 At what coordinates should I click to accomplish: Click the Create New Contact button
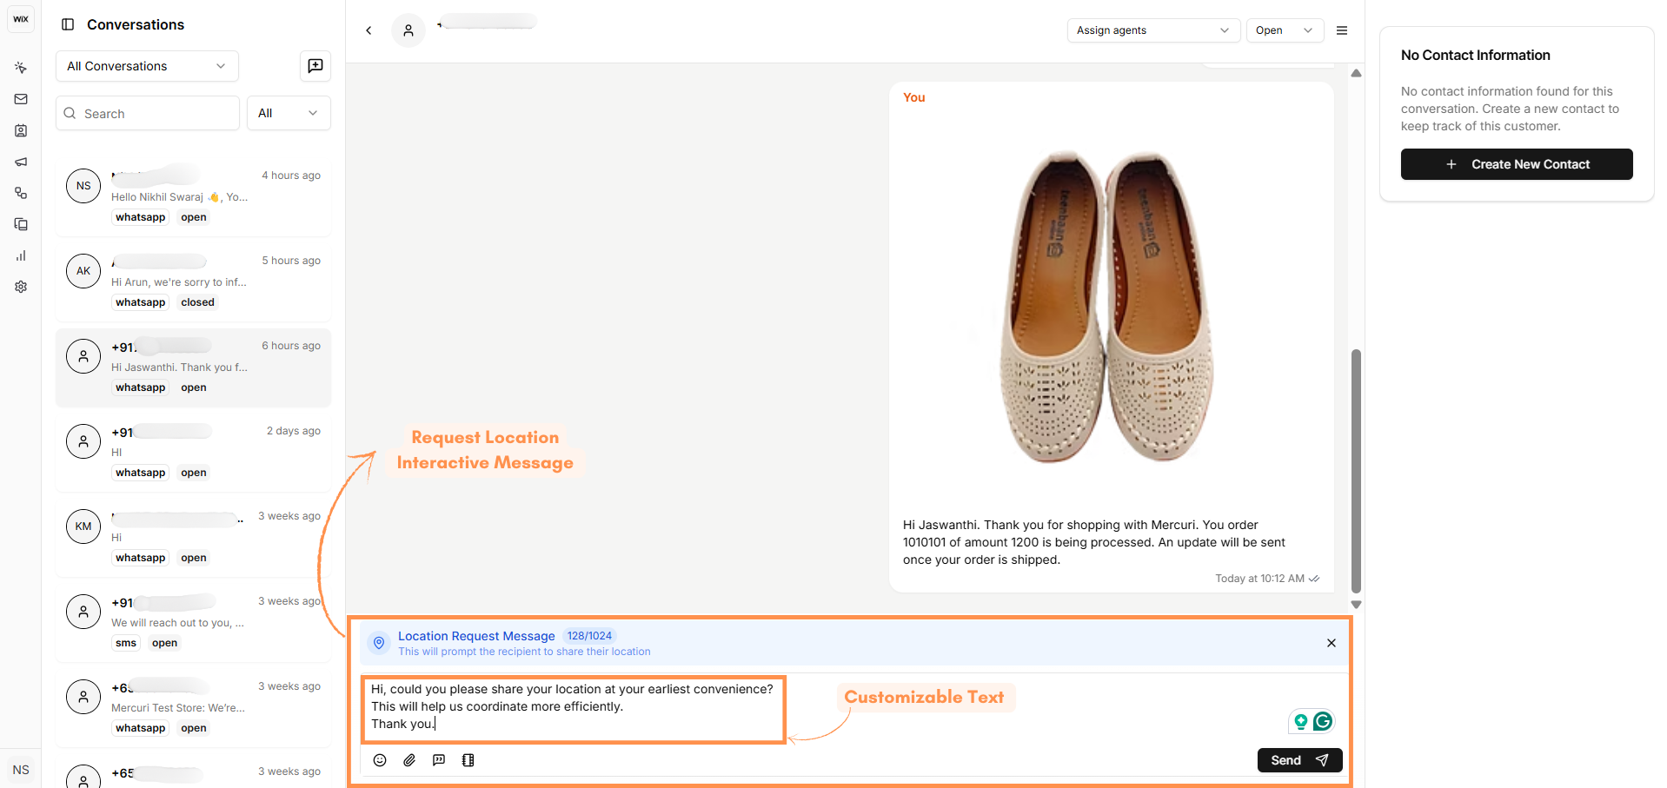point(1516,164)
